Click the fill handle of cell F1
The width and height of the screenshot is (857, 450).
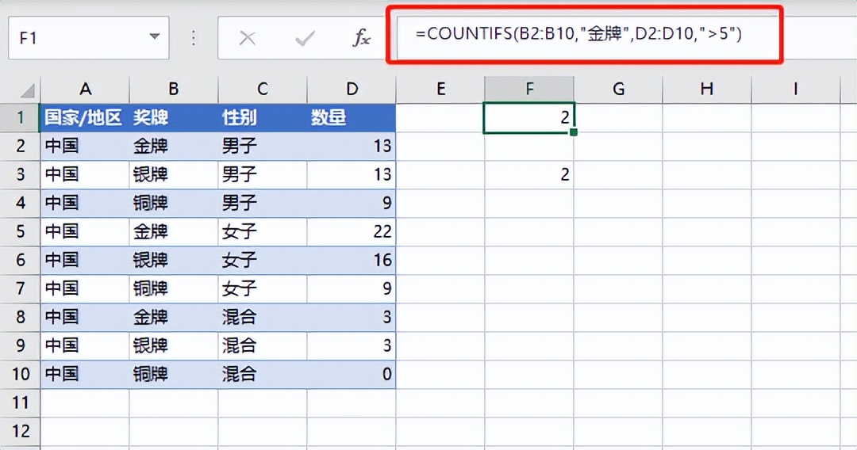pos(574,132)
